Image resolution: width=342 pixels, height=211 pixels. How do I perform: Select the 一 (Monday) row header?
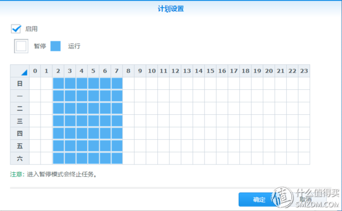click(20, 96)
